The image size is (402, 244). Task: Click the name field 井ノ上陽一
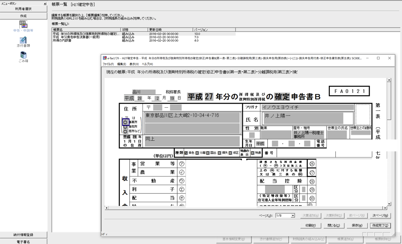click(x=304, y=118)
